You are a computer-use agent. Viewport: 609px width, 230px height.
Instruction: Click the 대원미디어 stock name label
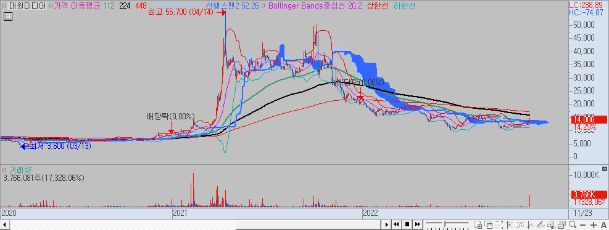[x=27, y=6]
